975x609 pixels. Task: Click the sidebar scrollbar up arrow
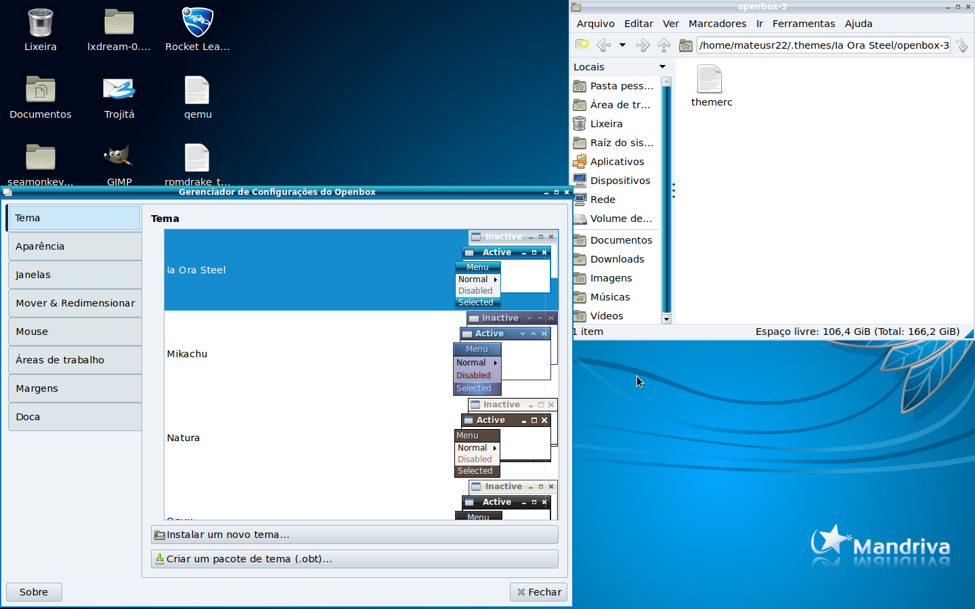point(666,81)
